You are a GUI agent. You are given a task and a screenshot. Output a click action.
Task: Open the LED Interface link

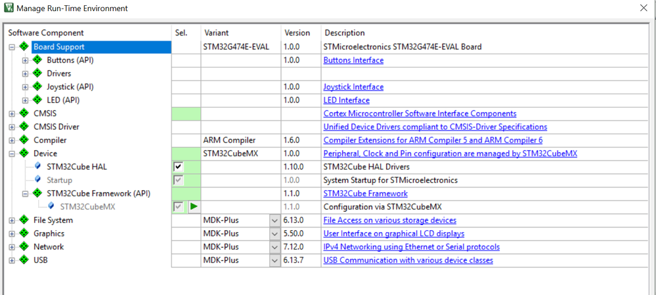point(347,100)
